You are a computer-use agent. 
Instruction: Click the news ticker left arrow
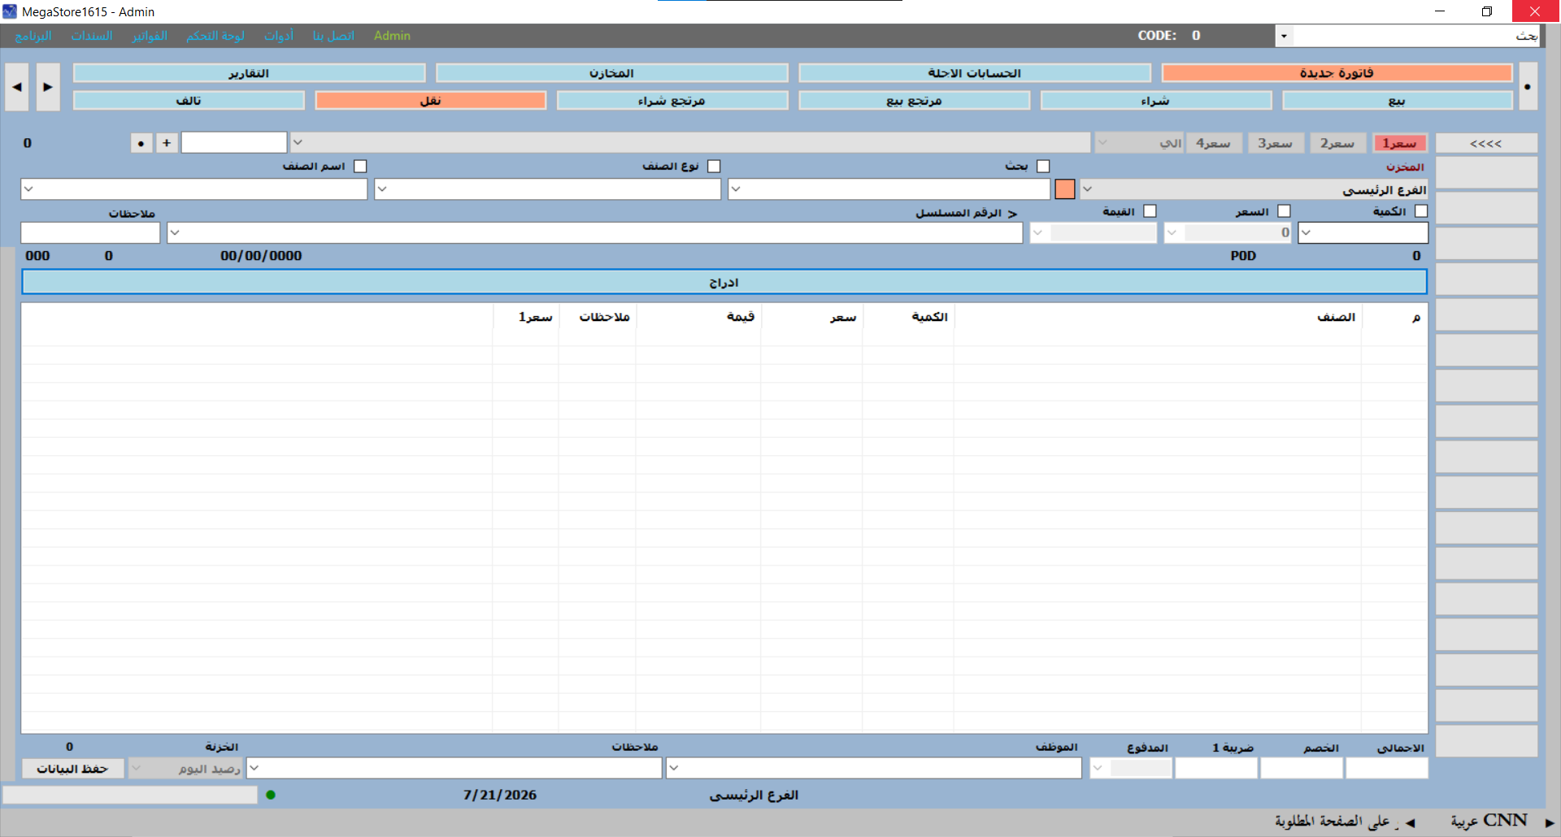(1411, 822)
